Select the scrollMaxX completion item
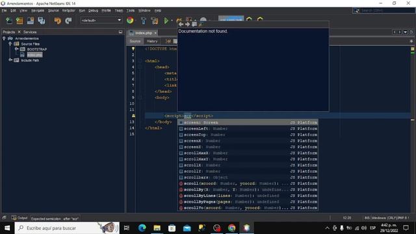 pyautogui.click(x=248, y=153)
